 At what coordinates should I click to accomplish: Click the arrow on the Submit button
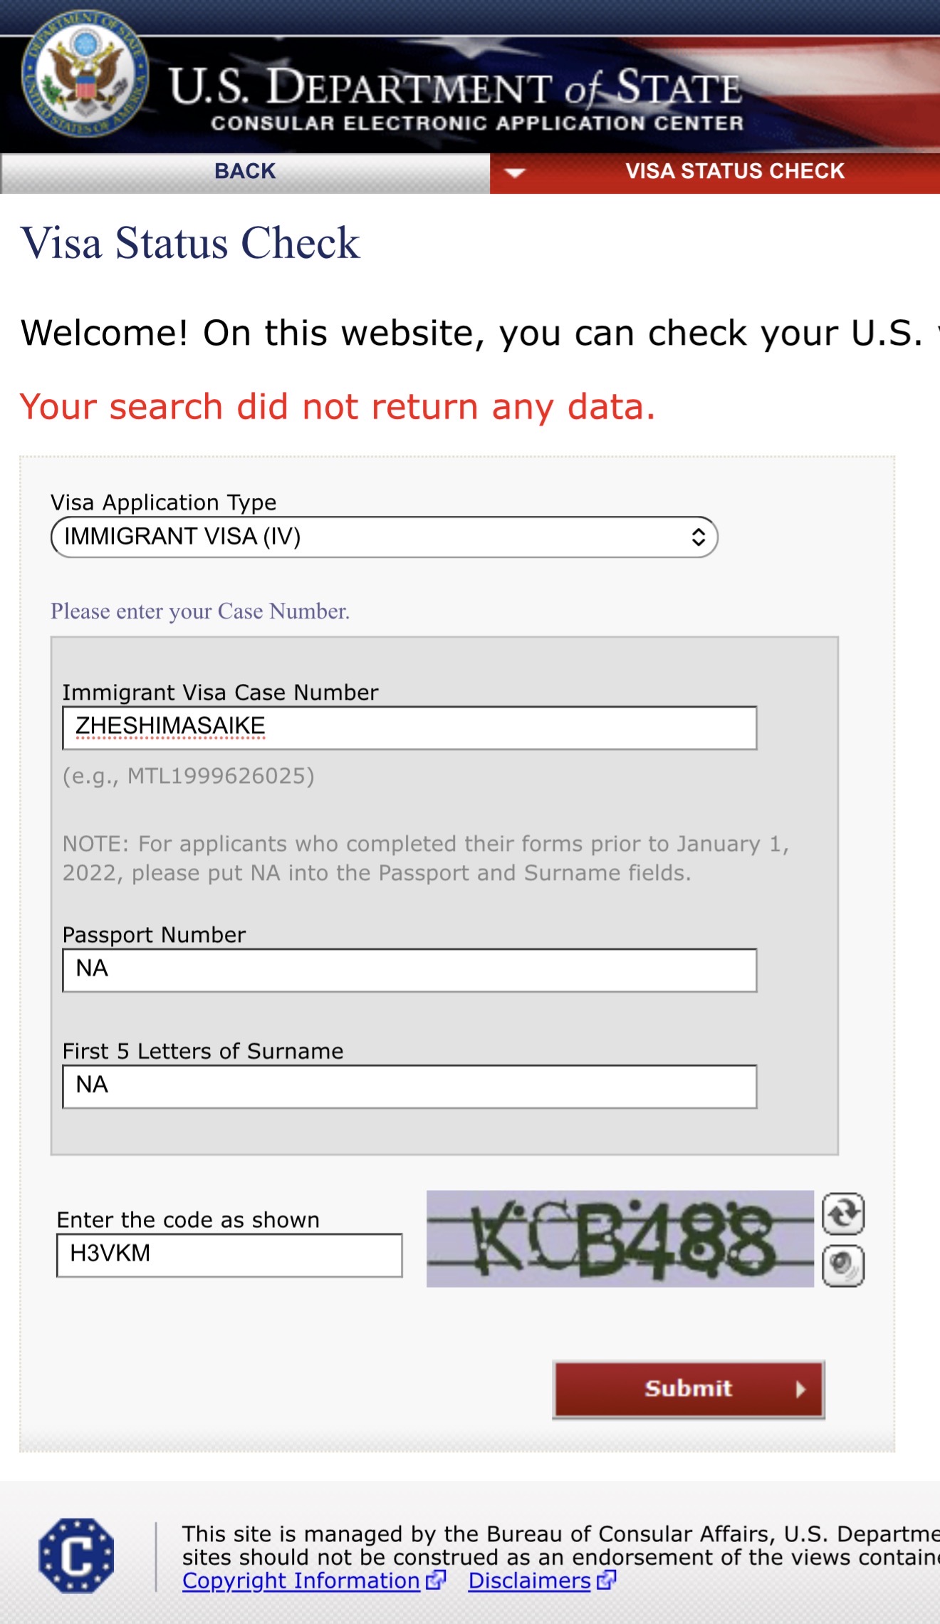point(800,1389)
